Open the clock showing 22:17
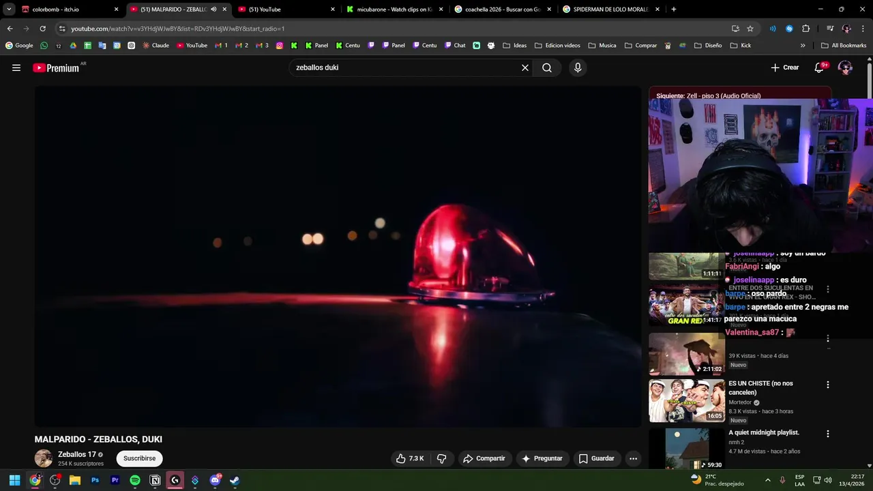Viewport: 873px width, 491px height. tap(852, 480)
